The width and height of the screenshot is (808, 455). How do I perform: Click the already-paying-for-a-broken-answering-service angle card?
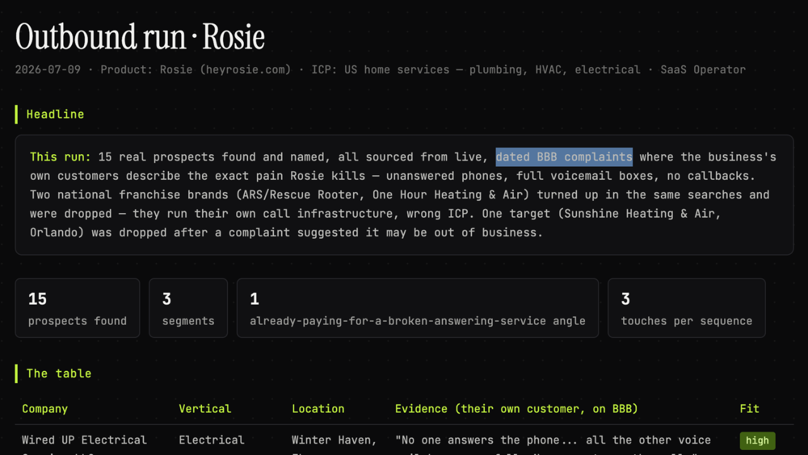tap(417, 308)
